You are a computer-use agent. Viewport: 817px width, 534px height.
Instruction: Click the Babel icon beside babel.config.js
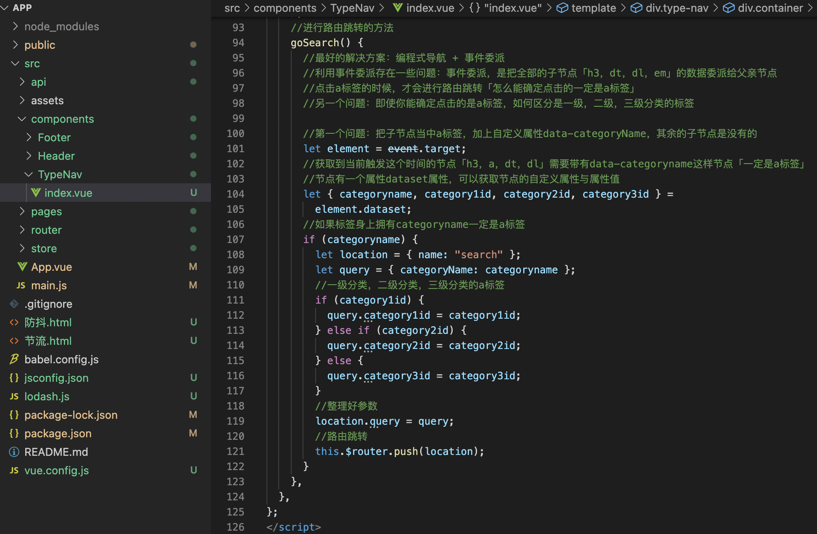(14, 359)
